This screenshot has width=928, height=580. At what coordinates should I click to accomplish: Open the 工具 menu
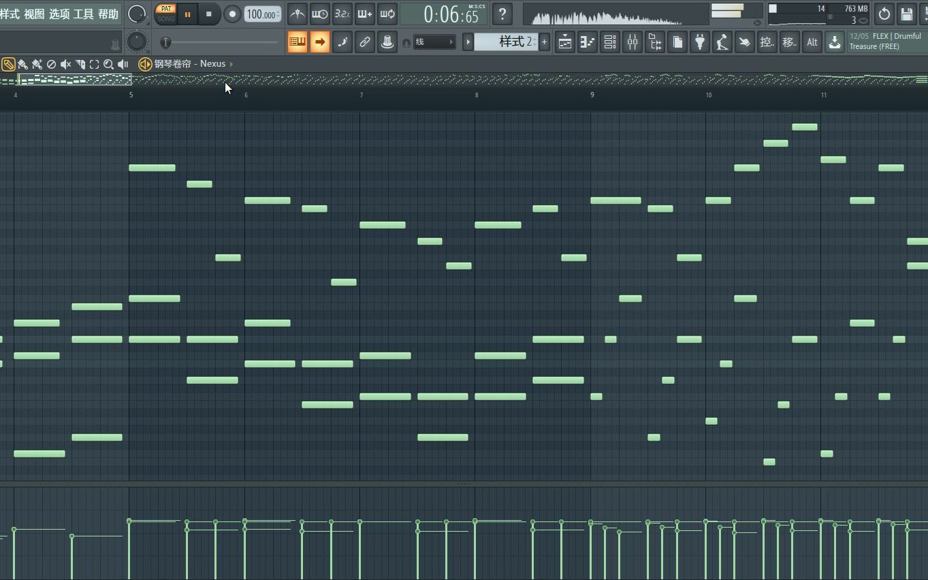click(x=84, y=14)
